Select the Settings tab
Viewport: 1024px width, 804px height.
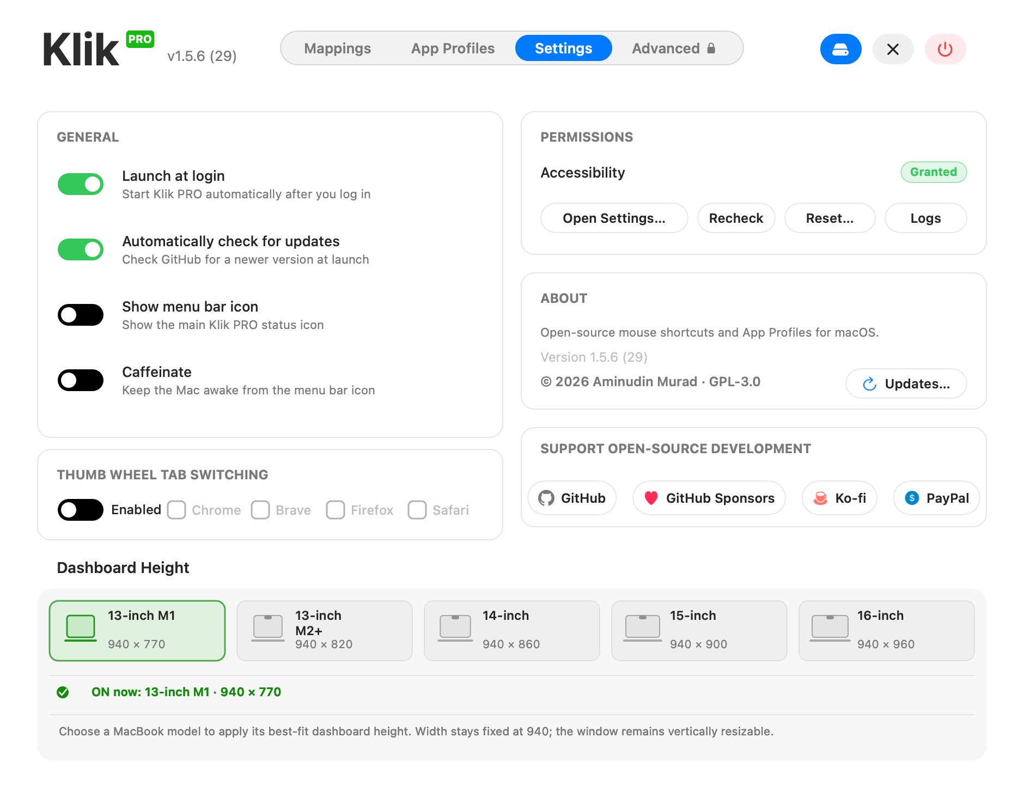564,48
